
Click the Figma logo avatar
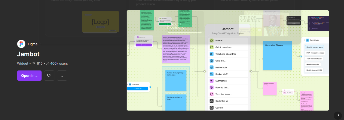pos(21,44)
